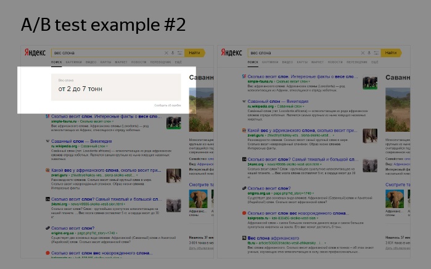Click 24smi.org elephant thumbnail in left screenshot
The width and height of the screenshot is (431, 269).
(x=174, y=206)
